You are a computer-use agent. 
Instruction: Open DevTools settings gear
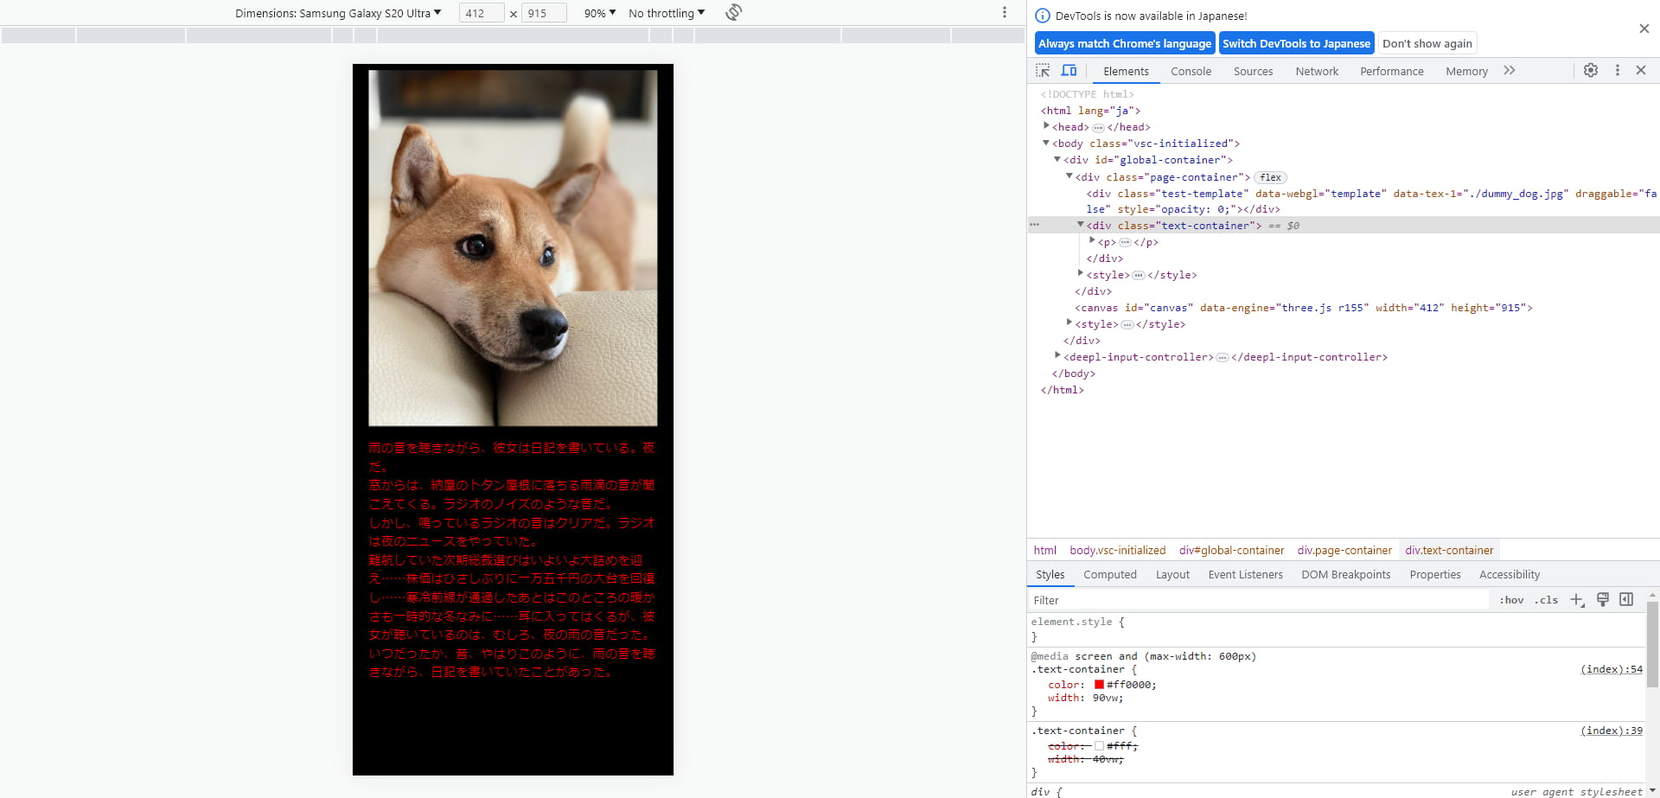pyautogui.click(x=1591, y=71)
